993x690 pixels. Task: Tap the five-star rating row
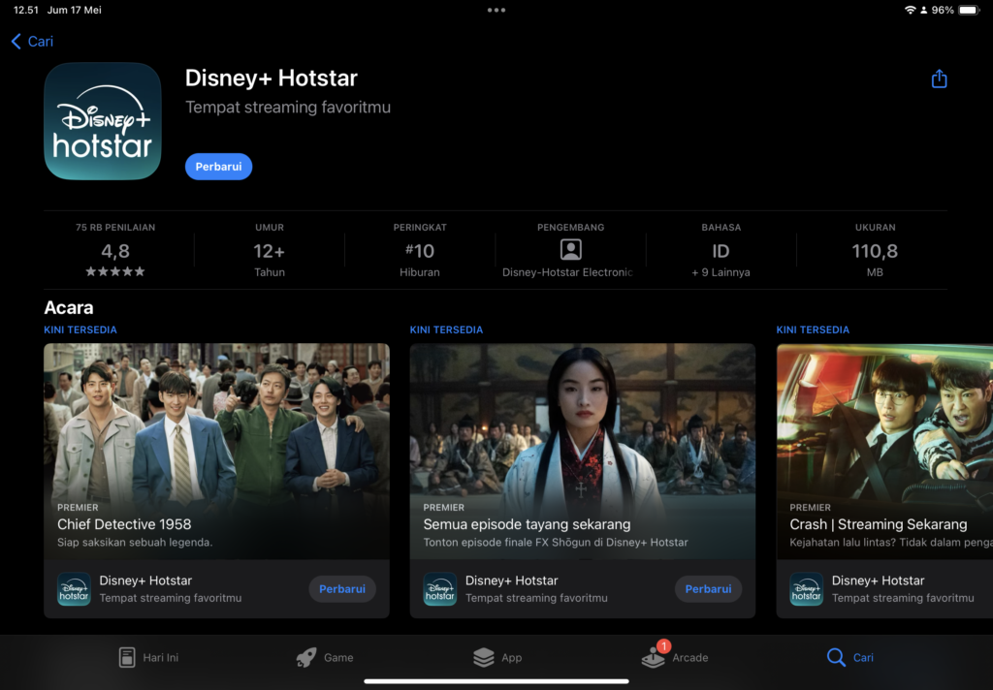[115, 271]
